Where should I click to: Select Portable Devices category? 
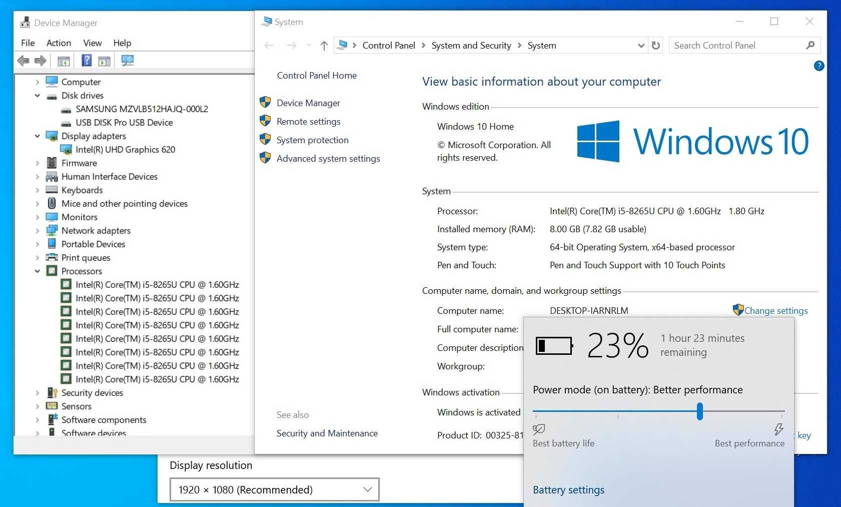coord(93,244)
